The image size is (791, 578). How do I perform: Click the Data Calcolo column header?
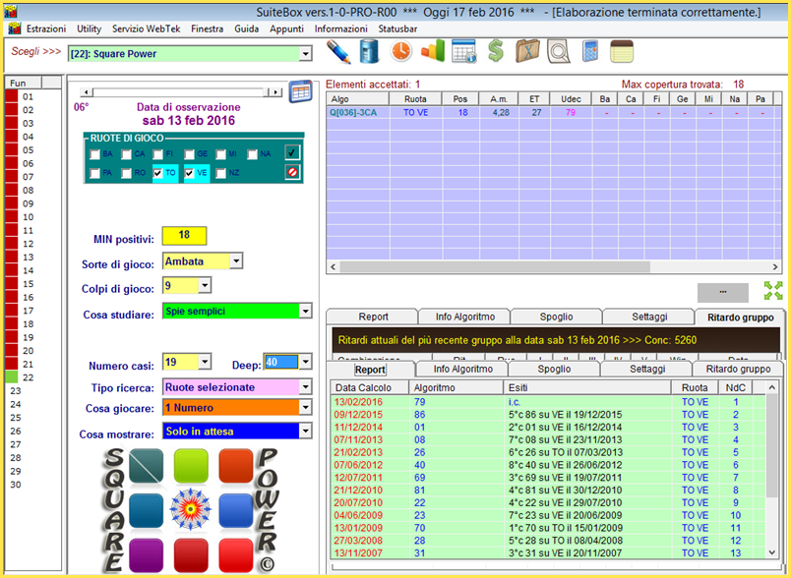pyautogui.click(x=370, y=387)
